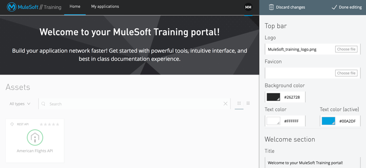Click the assets Search input field
Screen dimensions: 366x168
[x=134, y=104]
